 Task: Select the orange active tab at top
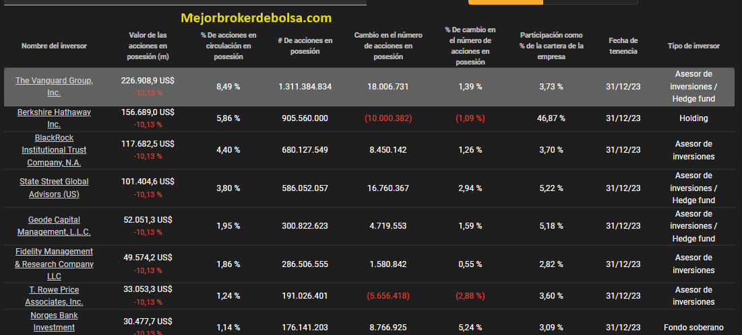click(x=505, y=3)
